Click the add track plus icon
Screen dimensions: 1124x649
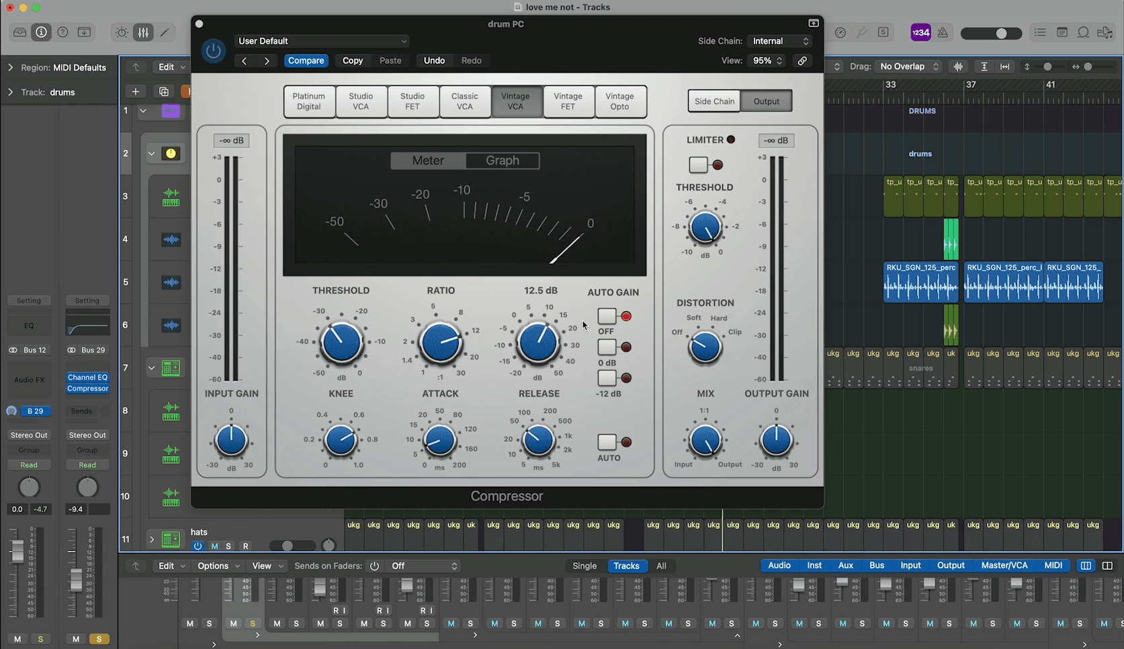click(x=136, y=91)
